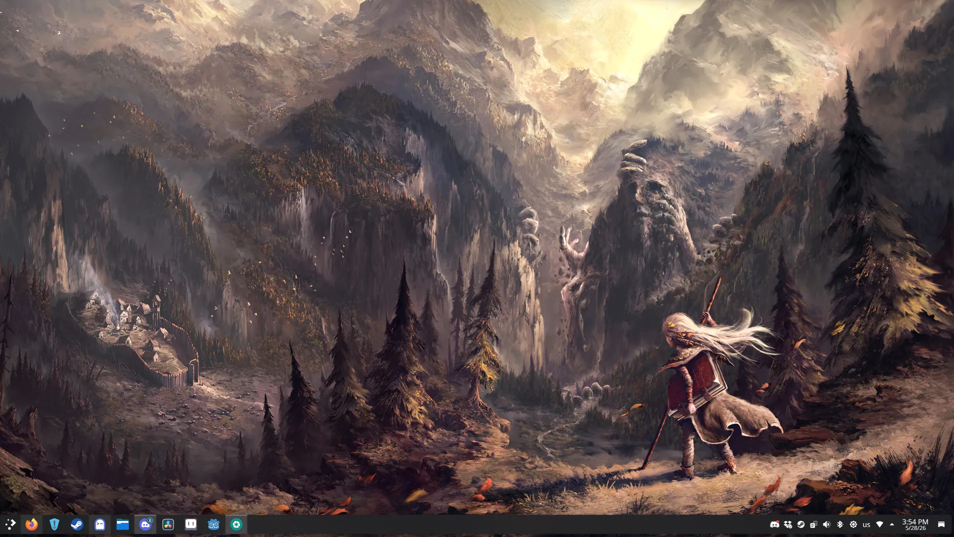Screen dimensions: 954x537
Task: Open the Dropbox tray icon
Action: pyautogui.click(x=788, y=524)
